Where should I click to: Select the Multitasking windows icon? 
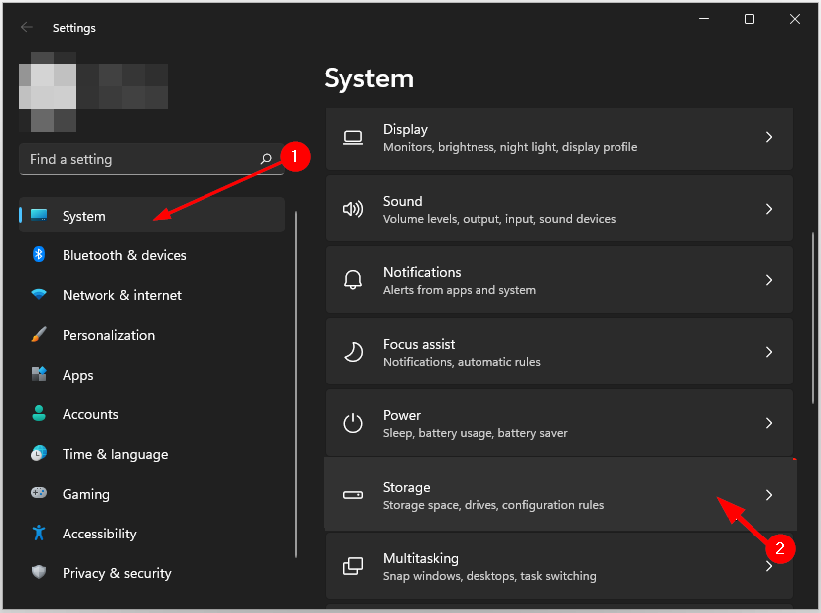(353, 566)
